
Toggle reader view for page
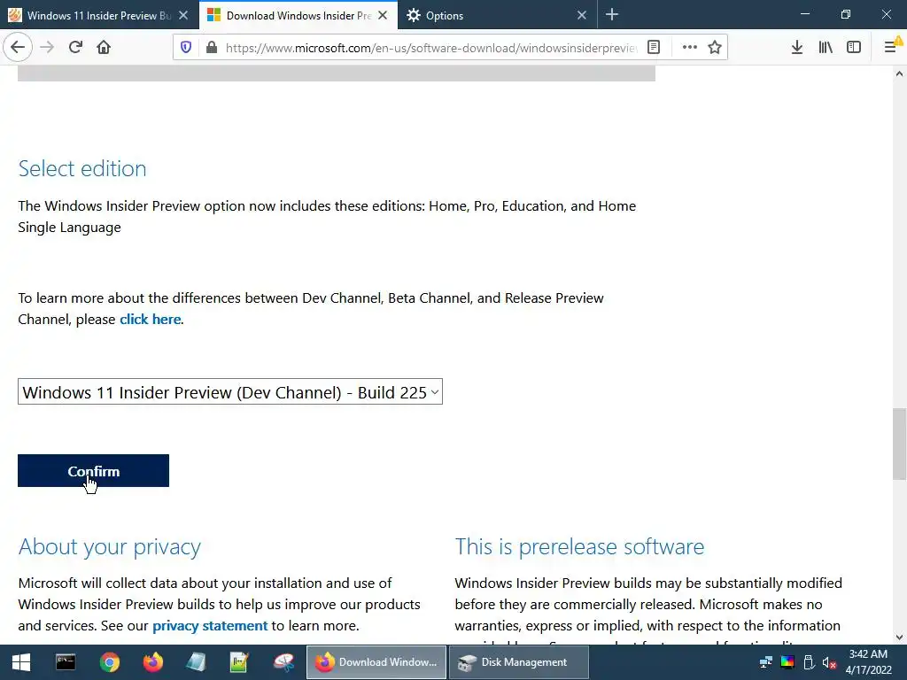[654, 48]
